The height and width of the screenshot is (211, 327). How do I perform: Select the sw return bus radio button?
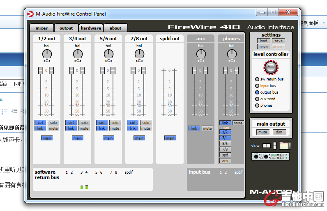point(257,79)
